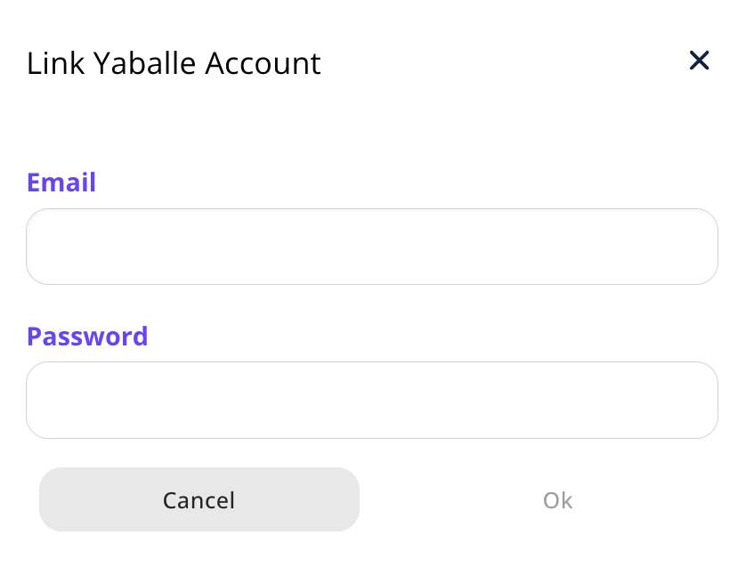Click inside the empty Email box

coord(372,246)
